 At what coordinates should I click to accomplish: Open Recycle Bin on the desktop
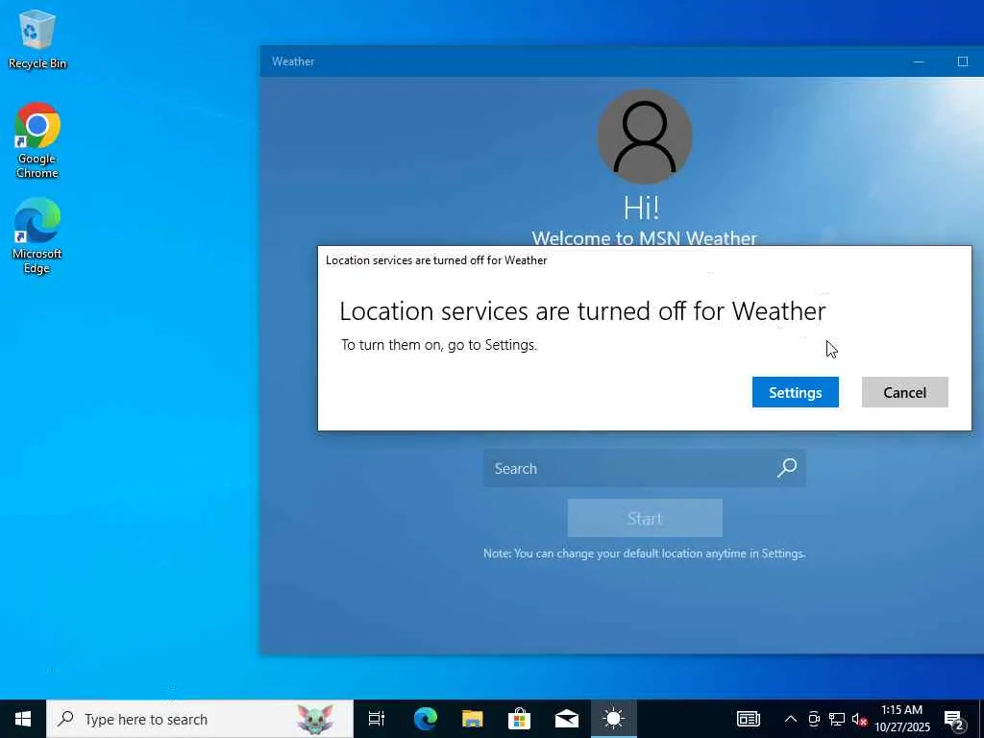coord(37,39)
